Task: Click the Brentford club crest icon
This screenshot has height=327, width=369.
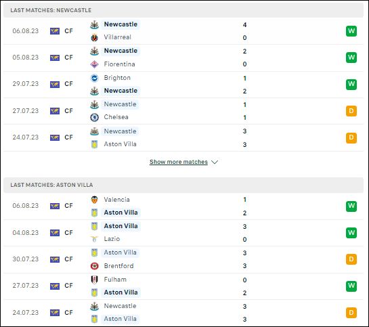Action: (94, 266)
